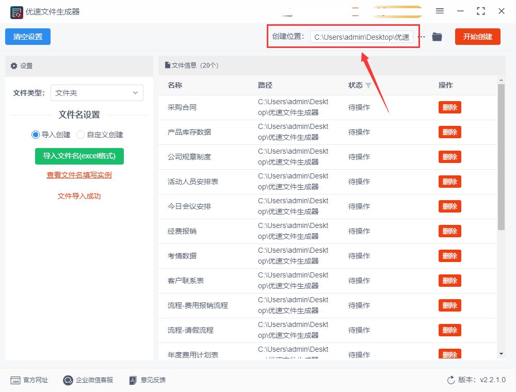Click the 操作 column header
Screen dimensions: 516x392
446,86
